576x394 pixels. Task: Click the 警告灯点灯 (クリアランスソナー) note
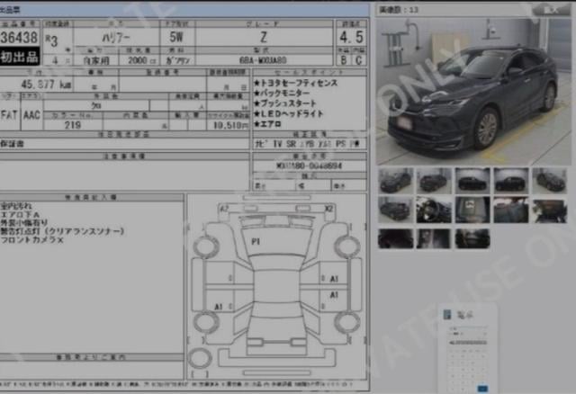tap(62, 231)
